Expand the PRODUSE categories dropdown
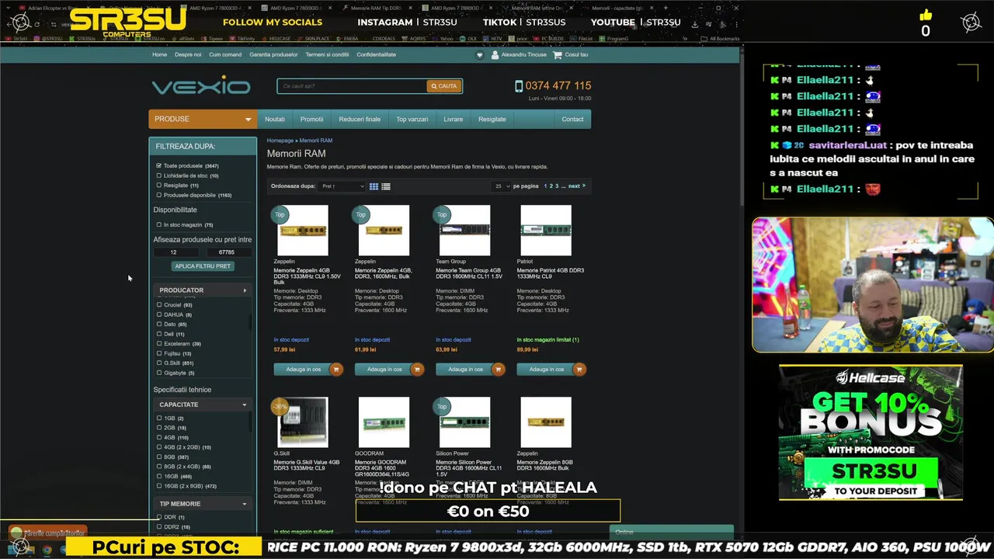 pyautogui.click(x=203, y=119)
